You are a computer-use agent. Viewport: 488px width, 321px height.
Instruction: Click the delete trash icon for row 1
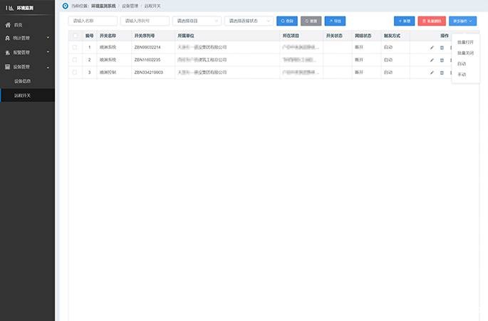[442, 48]
